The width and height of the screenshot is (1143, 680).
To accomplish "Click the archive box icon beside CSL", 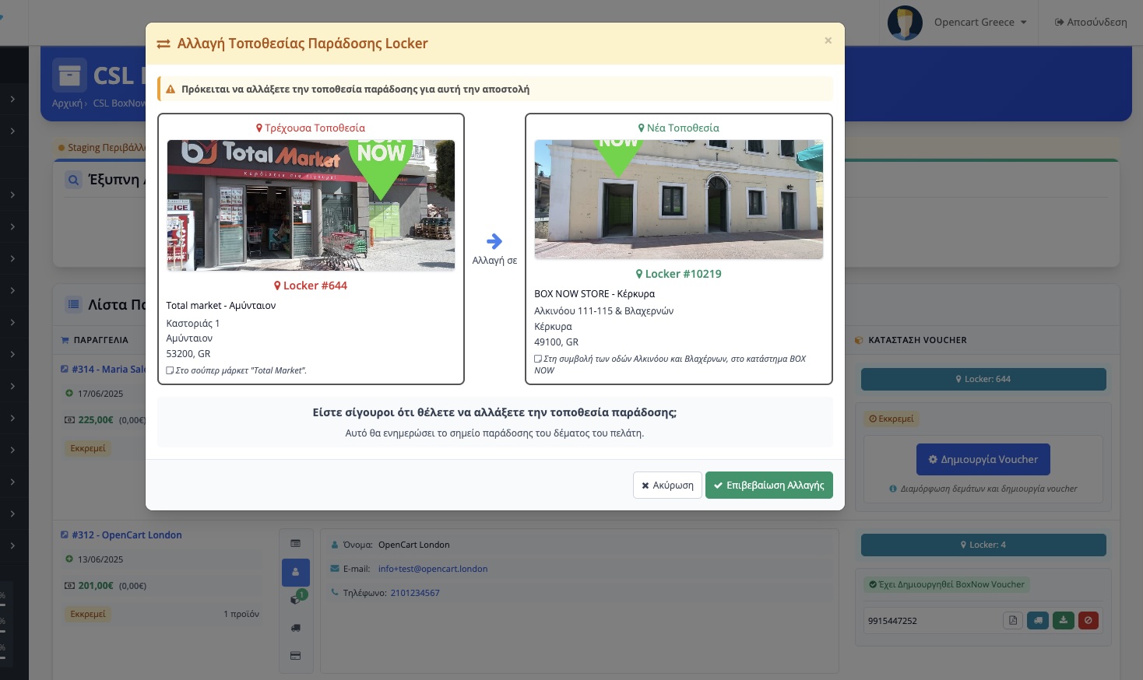I will tap(69, 75).
